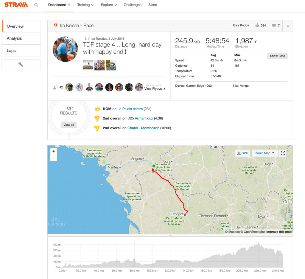Click the Give Kudos button

[241, 25]
